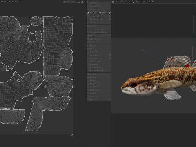Open the Project dropdown in UV toolbar
This screenshot has height=147, width=196.
tap(69, 2)
